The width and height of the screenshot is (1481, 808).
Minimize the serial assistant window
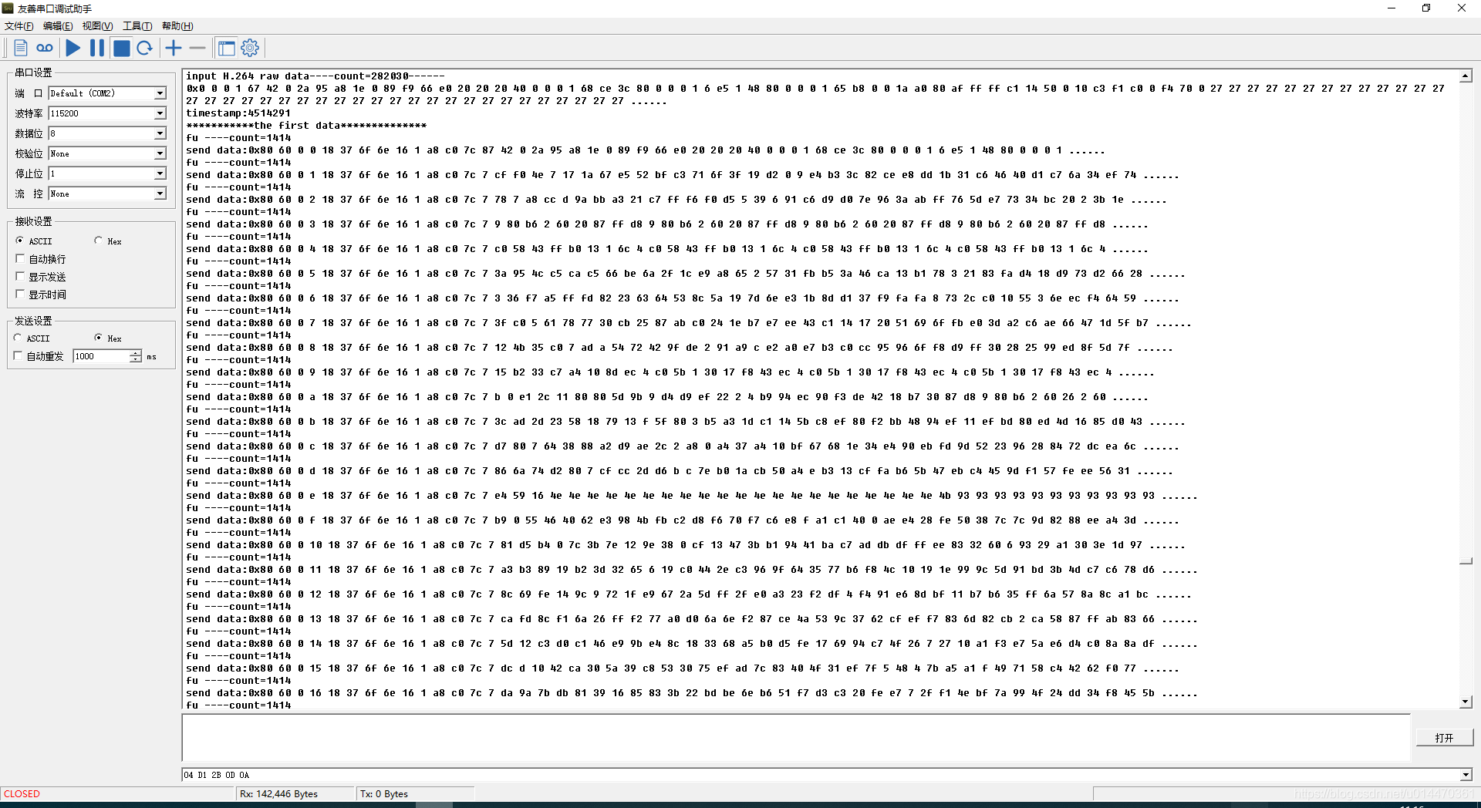[x=1392, y=8]
